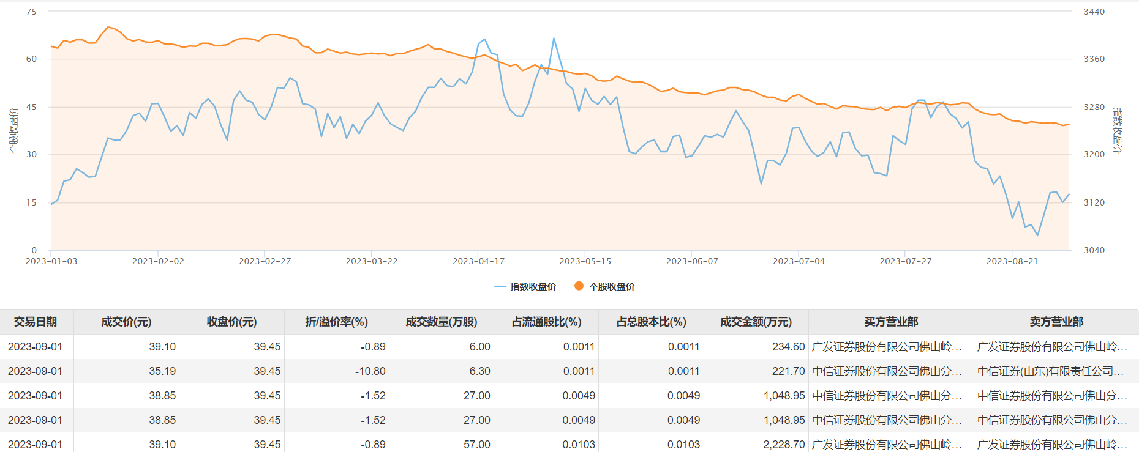Click the -10.80 discount rate cell
1139x452 pixels.
(370, 371)
